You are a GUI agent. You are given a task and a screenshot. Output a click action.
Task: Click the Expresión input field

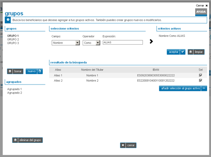pyautogui.click(x=123, y=42)
